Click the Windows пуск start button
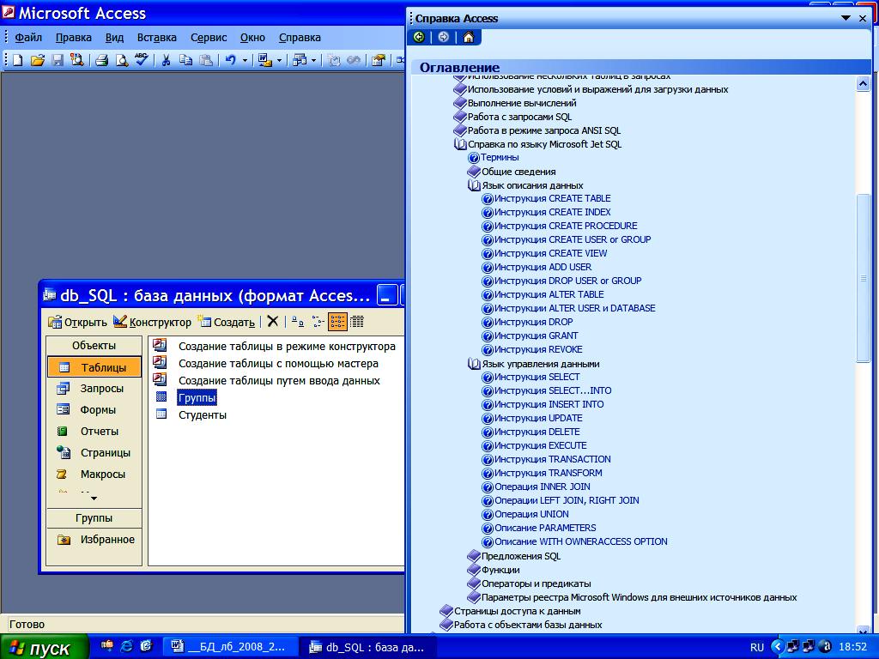The width and height of the screenshot is (879, 659). coord(44,647)
